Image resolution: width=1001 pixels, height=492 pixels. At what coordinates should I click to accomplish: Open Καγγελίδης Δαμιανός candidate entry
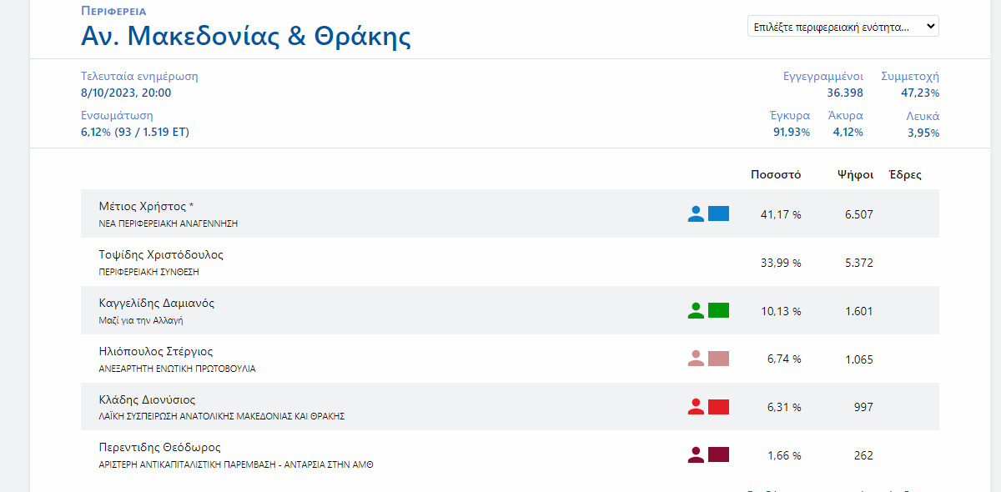(156, 303)
